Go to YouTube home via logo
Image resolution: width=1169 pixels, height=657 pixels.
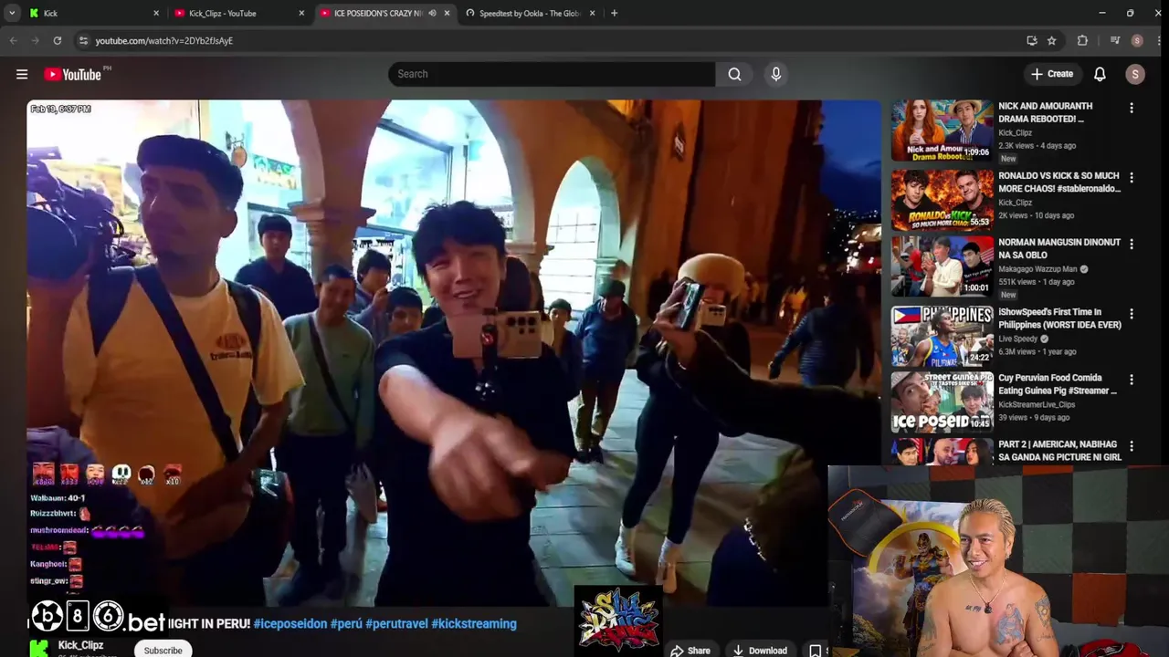click(x=72, y=74)
